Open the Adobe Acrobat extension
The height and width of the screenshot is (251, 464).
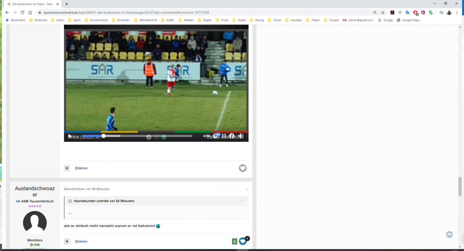point(392,13)
